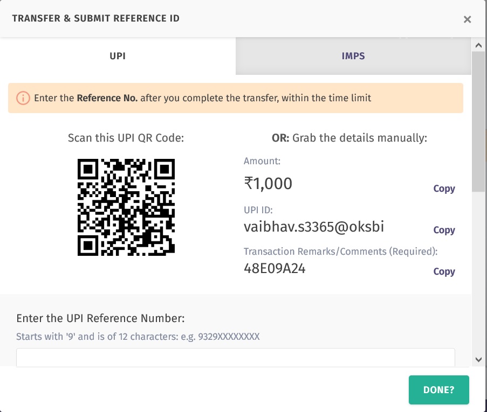Click the Reference No. notice banner text
Viewport: 487px width, 412px height.
(x=202, y=98)
